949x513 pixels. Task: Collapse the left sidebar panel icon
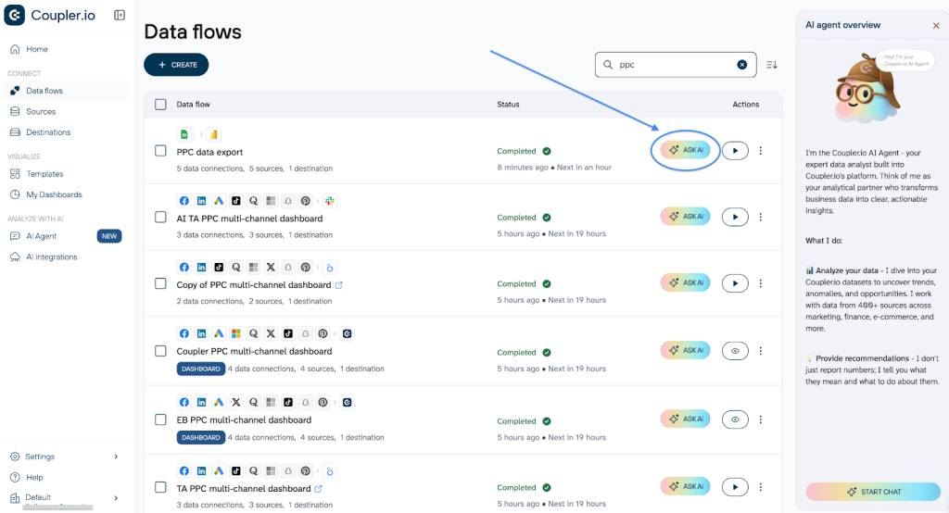pos(120,16)
